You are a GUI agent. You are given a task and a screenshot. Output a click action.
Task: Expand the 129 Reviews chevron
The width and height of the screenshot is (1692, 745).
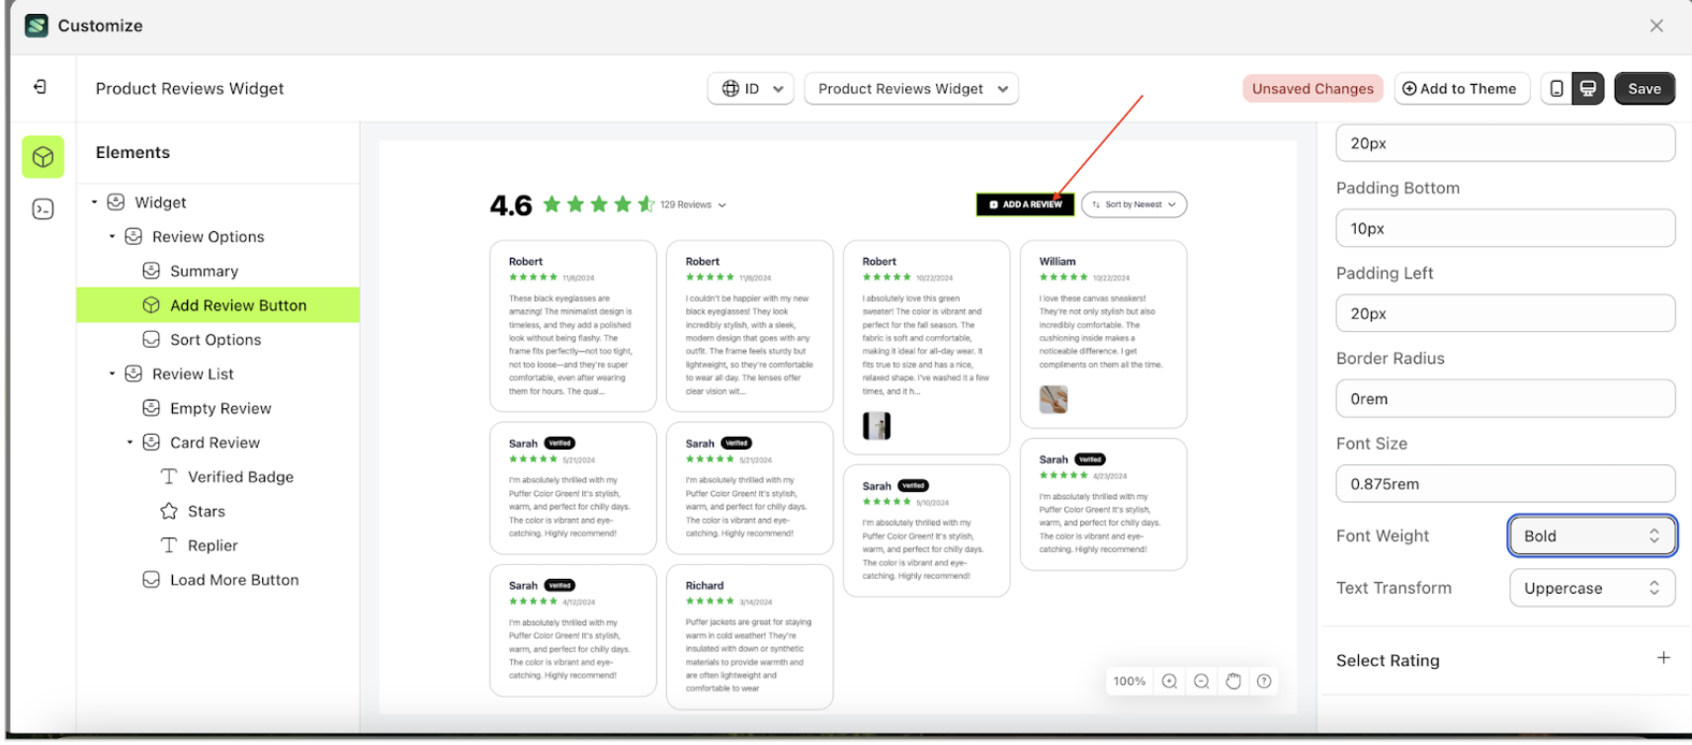[x=722, y=206]
